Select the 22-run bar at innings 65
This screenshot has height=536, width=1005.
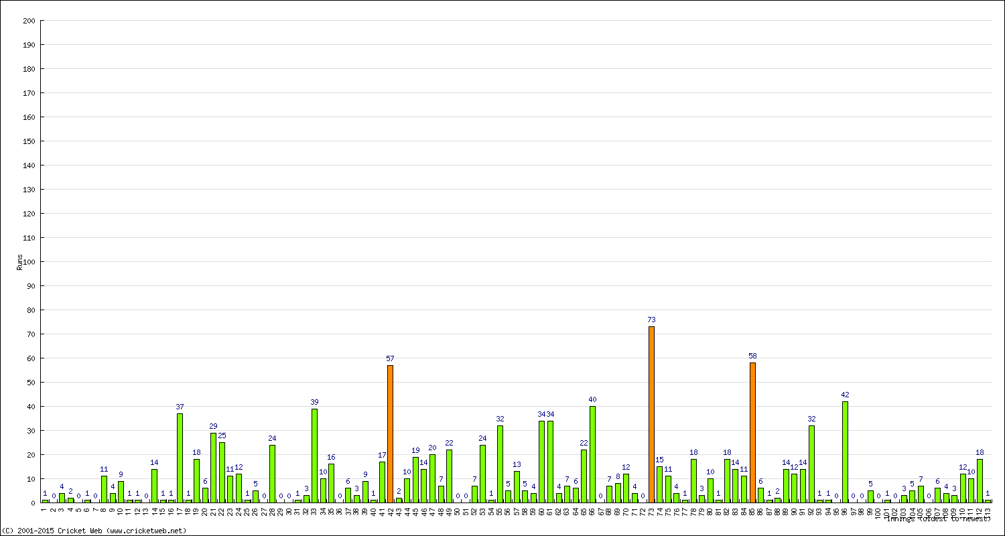(x=584, y=476)
